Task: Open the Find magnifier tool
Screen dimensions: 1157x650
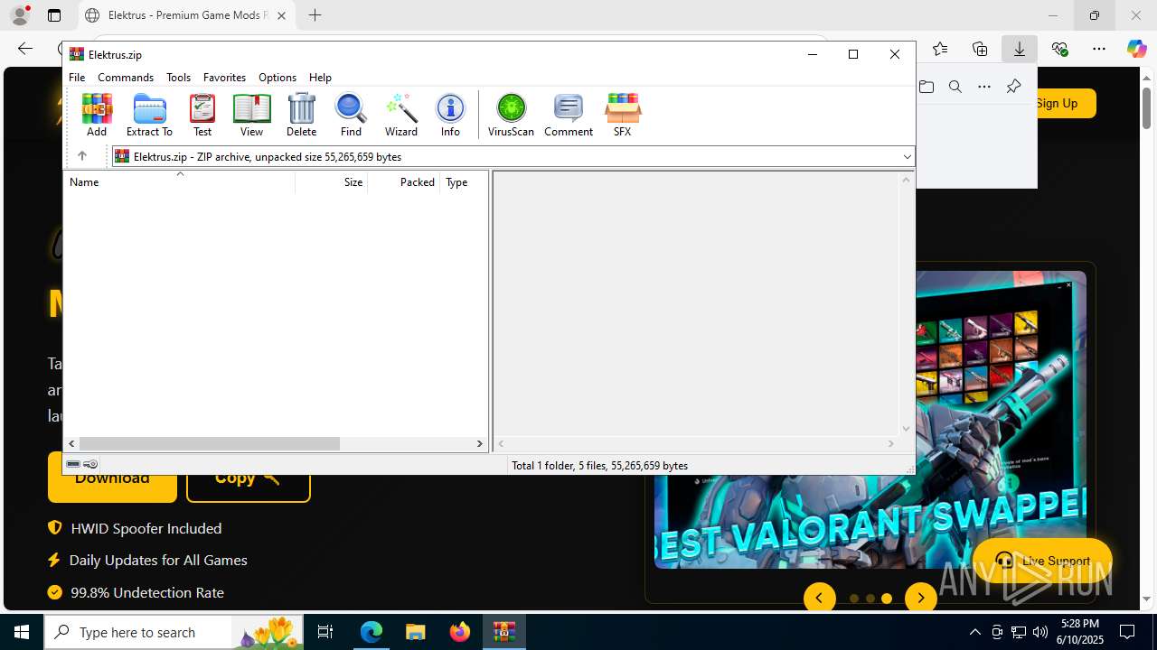Action: [x=351, y=115]
